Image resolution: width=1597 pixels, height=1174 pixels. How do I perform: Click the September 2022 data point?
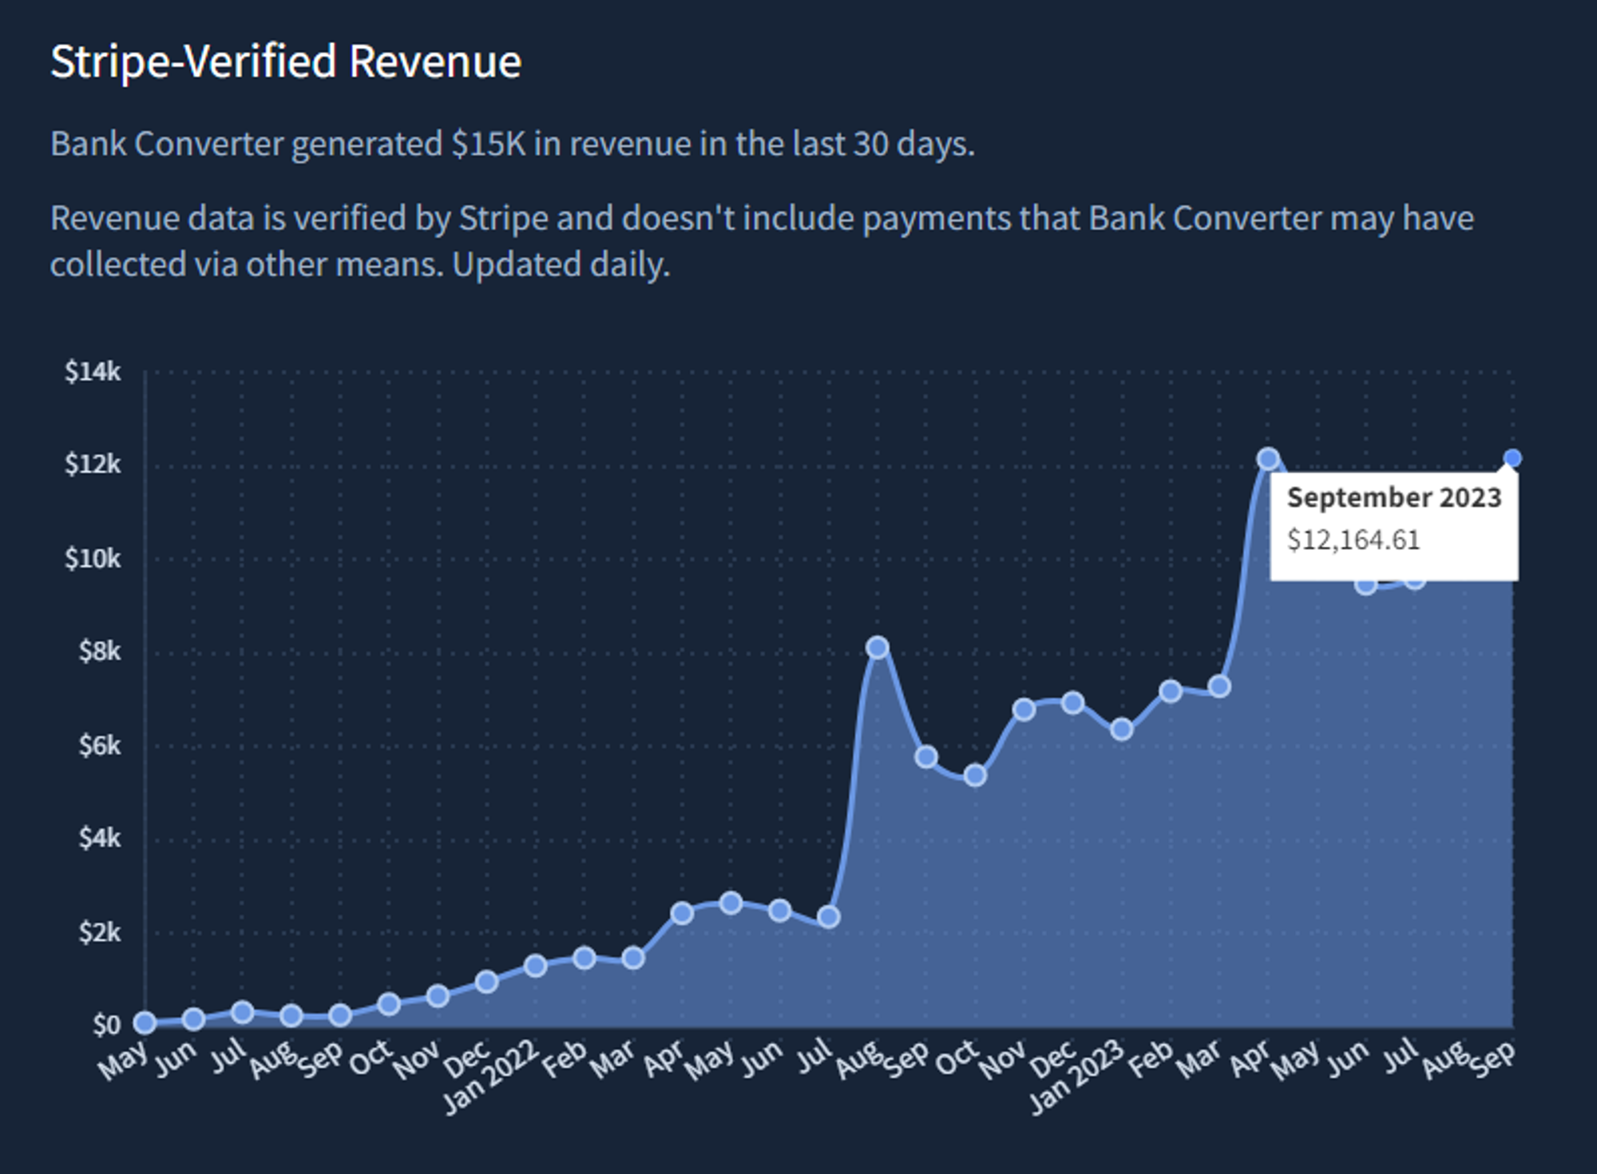(x=926, y=757)
